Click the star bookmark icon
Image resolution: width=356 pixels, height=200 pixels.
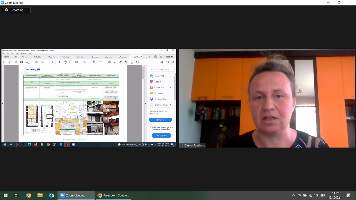10,62
